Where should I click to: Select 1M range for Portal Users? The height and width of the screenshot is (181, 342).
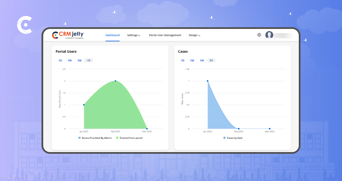(79, 61)
